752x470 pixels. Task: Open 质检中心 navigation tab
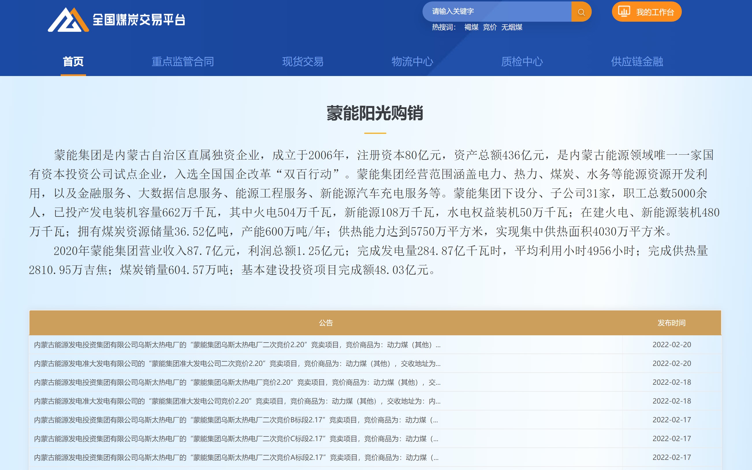coord(522,62)
